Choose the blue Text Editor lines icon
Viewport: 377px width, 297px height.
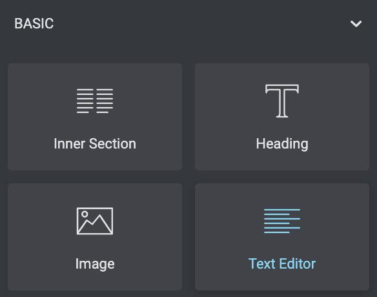point(282,221)
